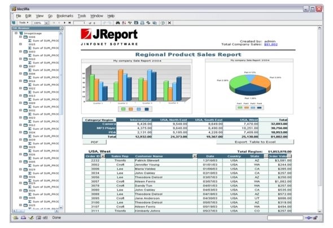This screenshot has height=228, width=333.
Task: Click the TOC browser toggle icon in toolbar
Action: [x=14, y=23]
